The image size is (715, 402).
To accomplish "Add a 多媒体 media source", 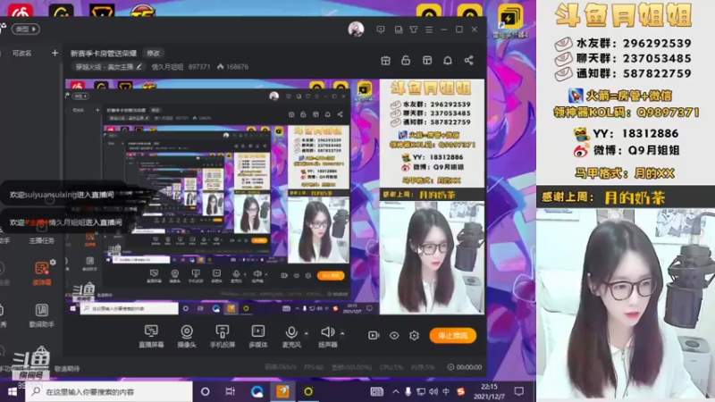I will [x=257, y=337].
